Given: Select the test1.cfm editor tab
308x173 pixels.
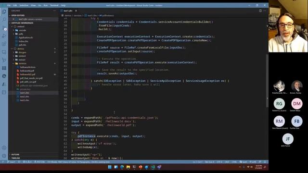Looking at the screenshot, I should pos(68,11).
